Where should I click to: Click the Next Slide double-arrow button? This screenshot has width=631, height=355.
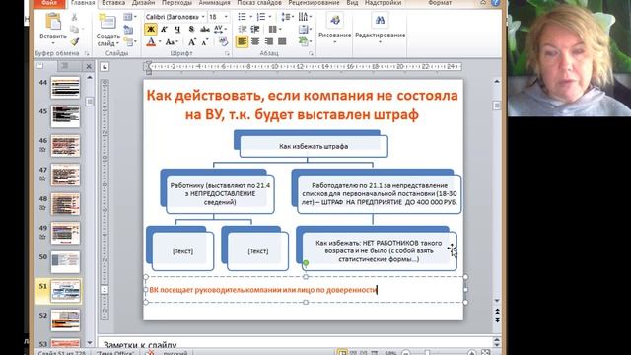click(x=497, y=319)
